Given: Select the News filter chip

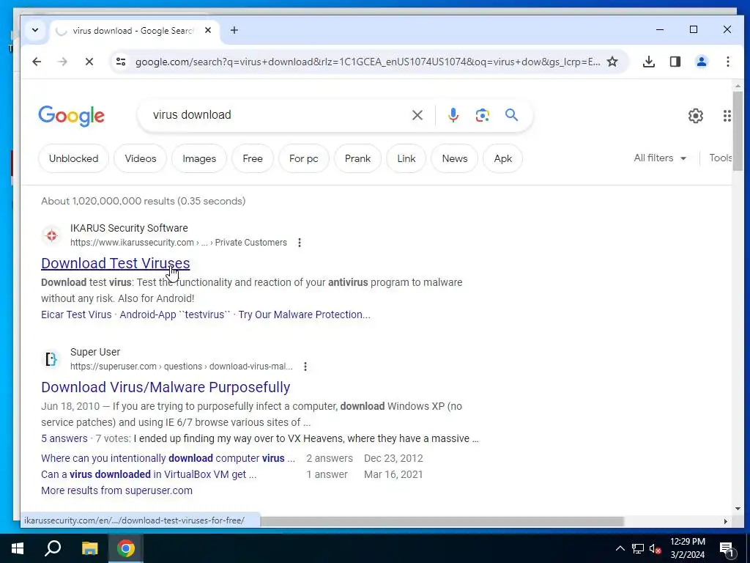Looking at the screenshot, I should 454,158.
